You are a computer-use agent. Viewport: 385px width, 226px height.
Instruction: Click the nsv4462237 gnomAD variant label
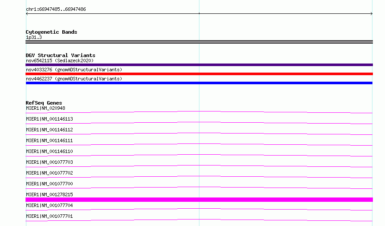tap(74, 79)
